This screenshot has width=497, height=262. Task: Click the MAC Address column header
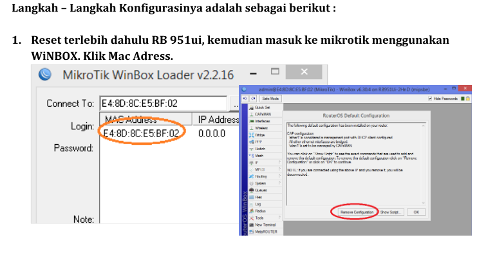click(x=145, y=120)
